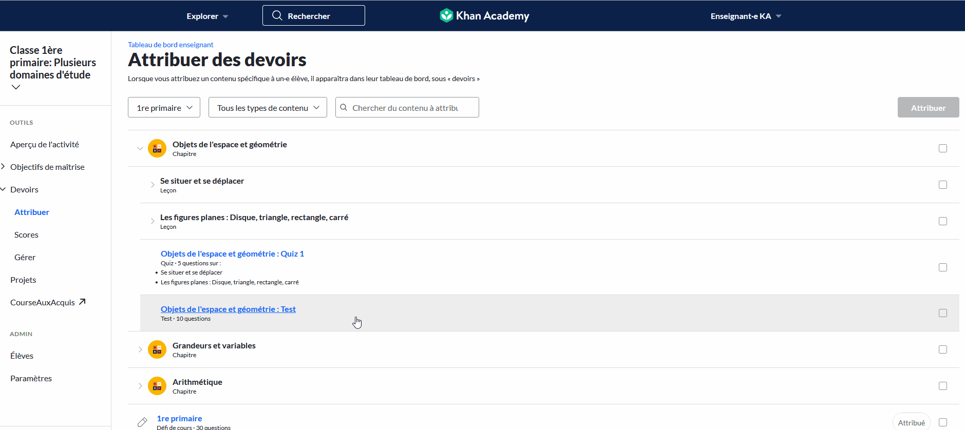Click the Objets de l'espace et géométrie chapter title
The image size is (965, 430).
pyautogui.click(x=230, y=144)
